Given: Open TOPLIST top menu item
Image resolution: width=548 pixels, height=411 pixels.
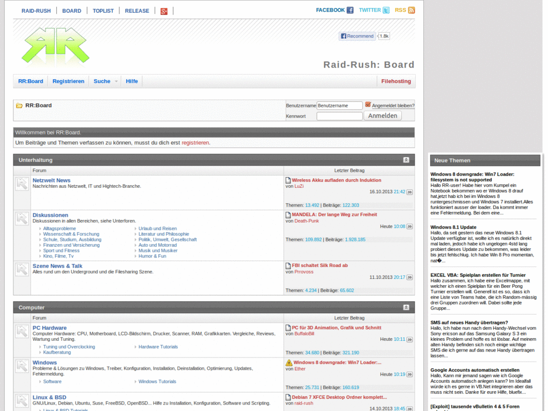Looking at the screenshot, I should point(103,11).
